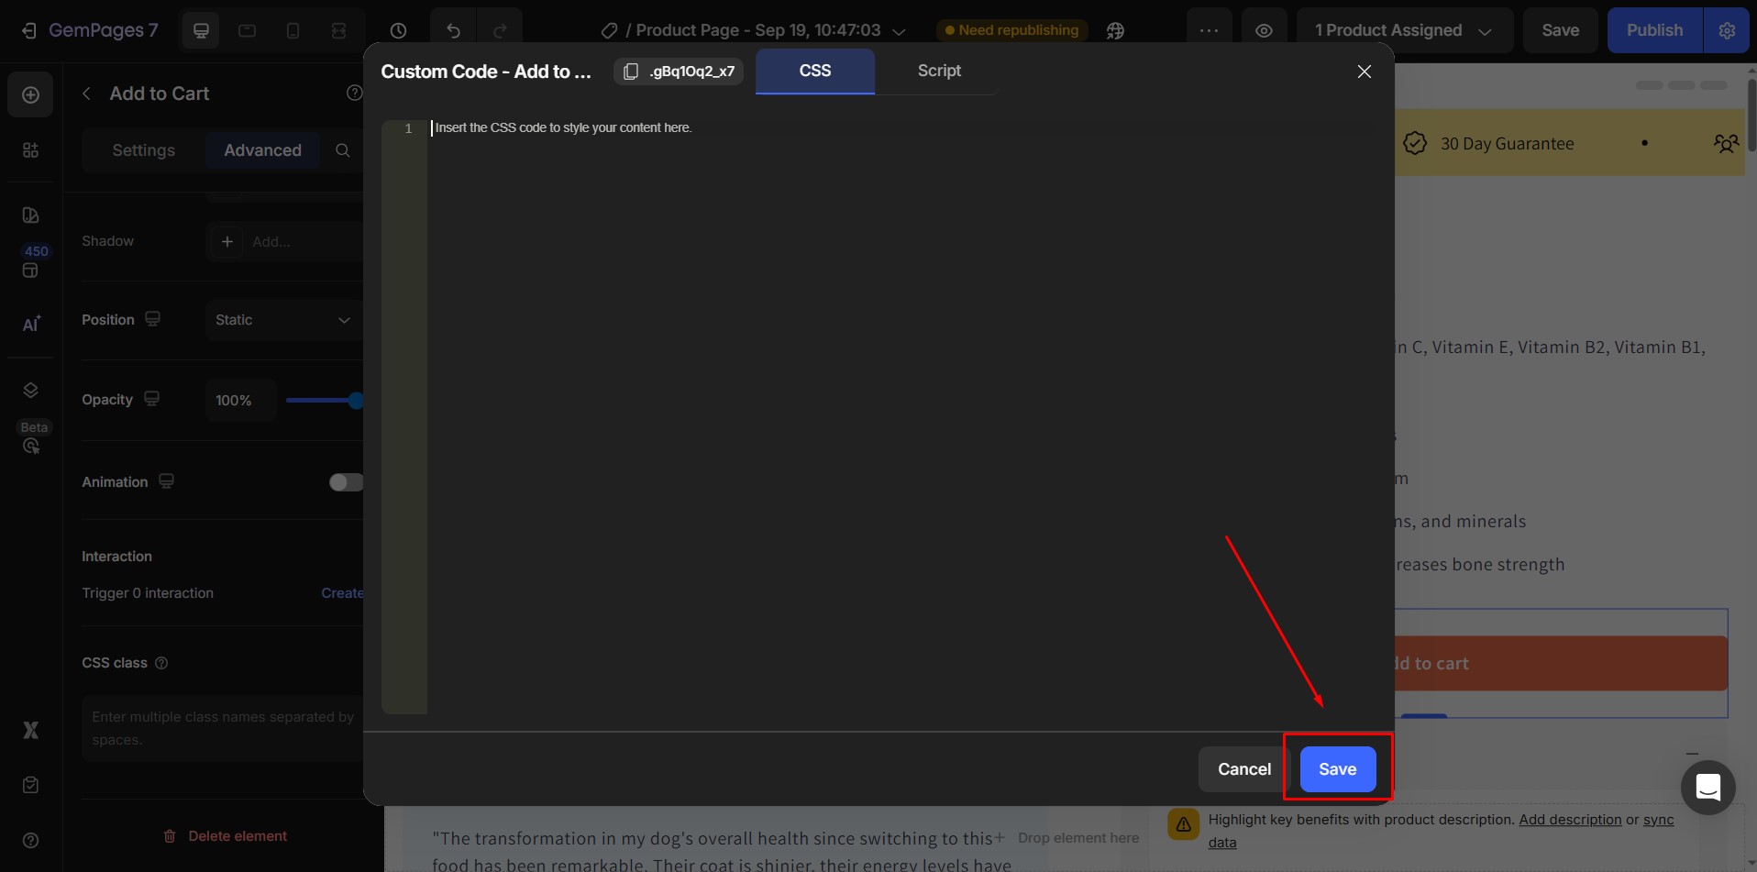Open version history clock icon
1757x872 pixels.
pos(398,30)
